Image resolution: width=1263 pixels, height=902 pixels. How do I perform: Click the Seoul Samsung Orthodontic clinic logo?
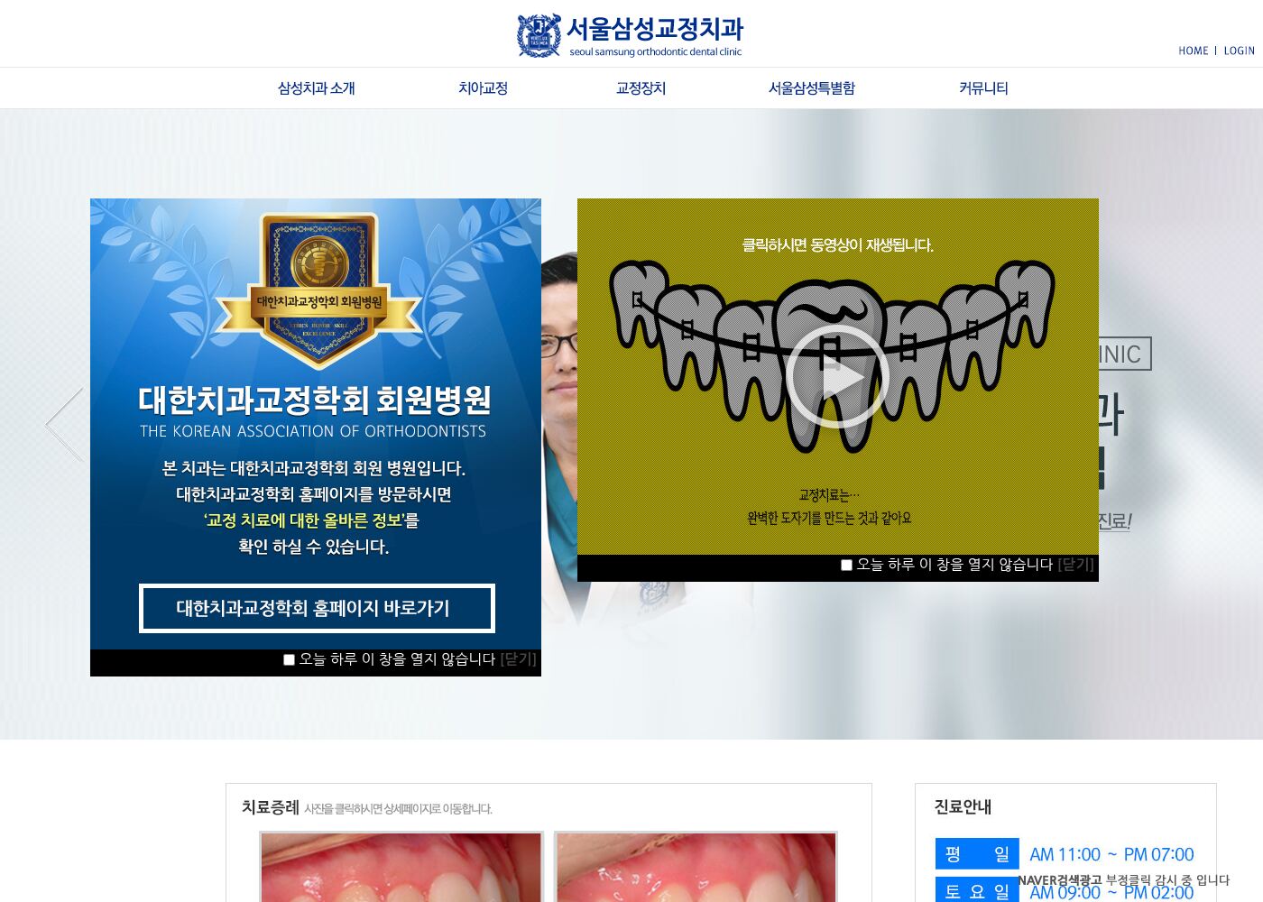click(x=630, y=35)
